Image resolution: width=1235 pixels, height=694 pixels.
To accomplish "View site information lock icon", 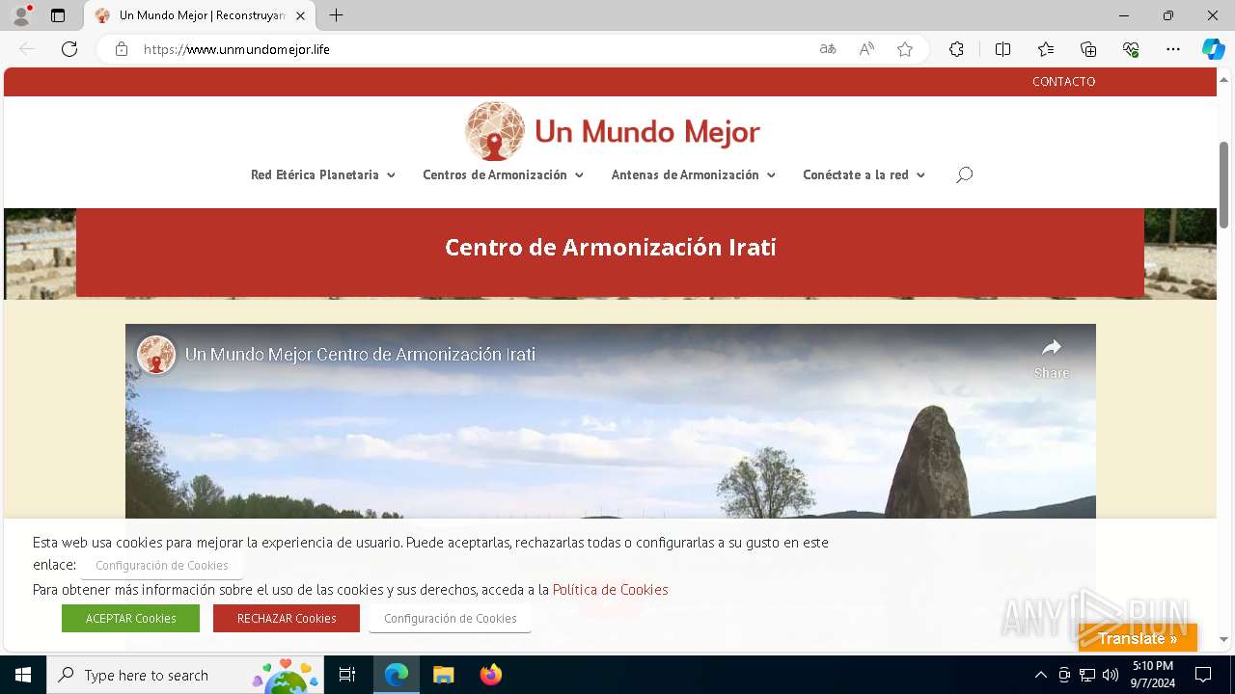I will (122, 49).
